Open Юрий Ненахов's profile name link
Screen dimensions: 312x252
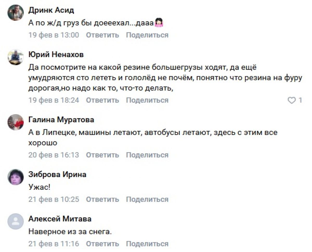pyautogui.click(x=56, y=55)
